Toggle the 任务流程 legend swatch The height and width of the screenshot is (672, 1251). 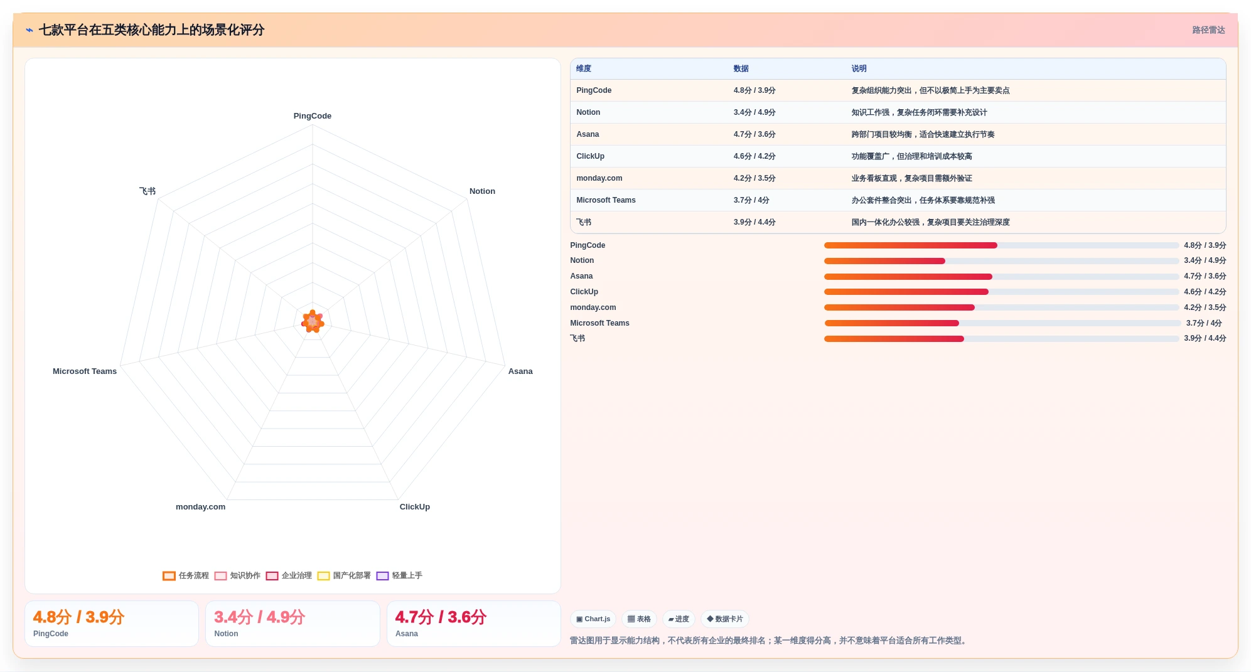(x=169, y=576)
